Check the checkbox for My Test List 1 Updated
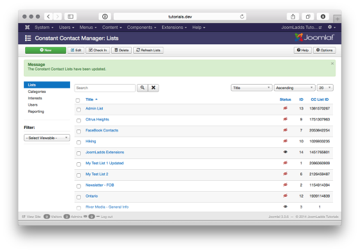The width and height of the screenshot is (360, 252). tap(78, 164)
